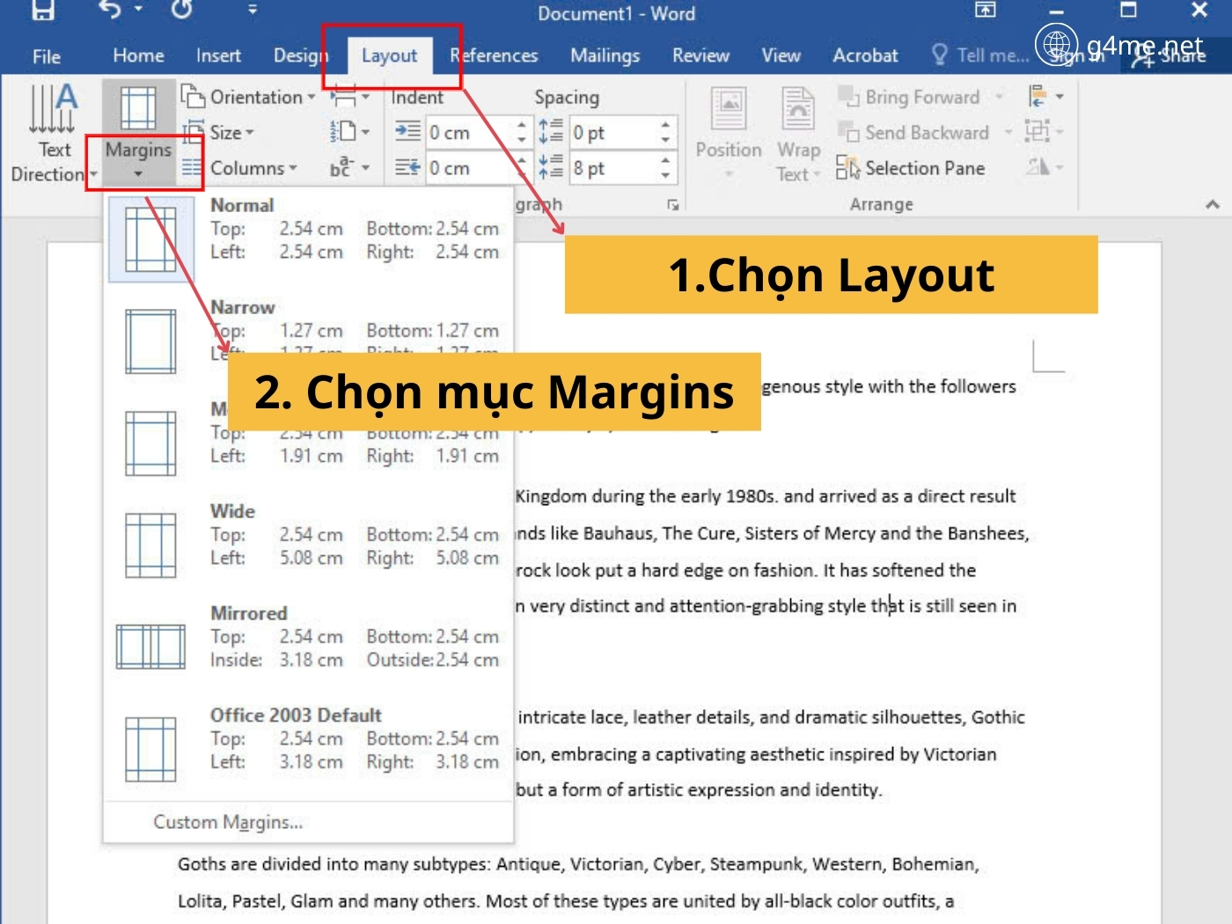Collapse the ribbon with the chevron

(1213, 204)
